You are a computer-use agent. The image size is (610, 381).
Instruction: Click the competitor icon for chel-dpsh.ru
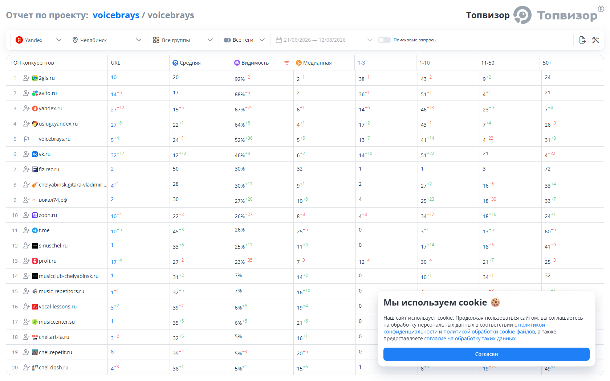(26, 368)
